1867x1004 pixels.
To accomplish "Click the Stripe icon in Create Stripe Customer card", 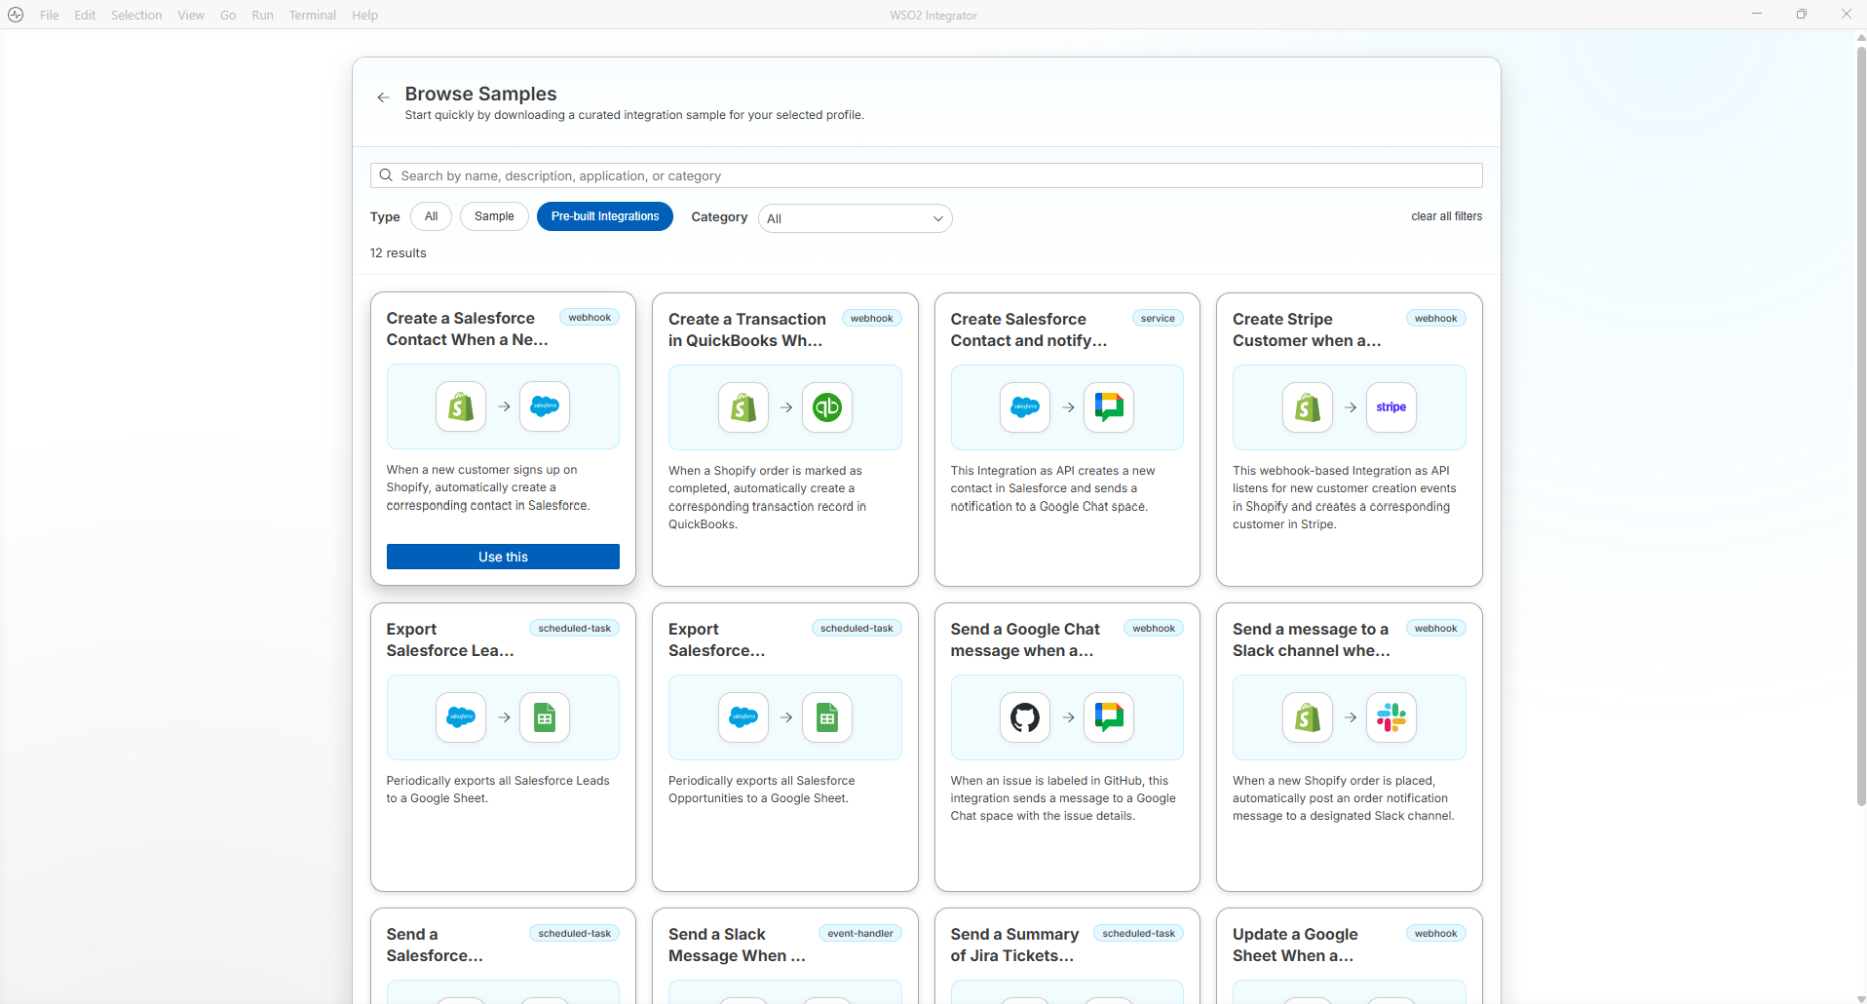I will (x=1391, y=407).
